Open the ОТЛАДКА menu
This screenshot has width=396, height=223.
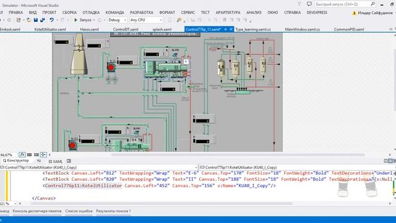coord(91,12)
